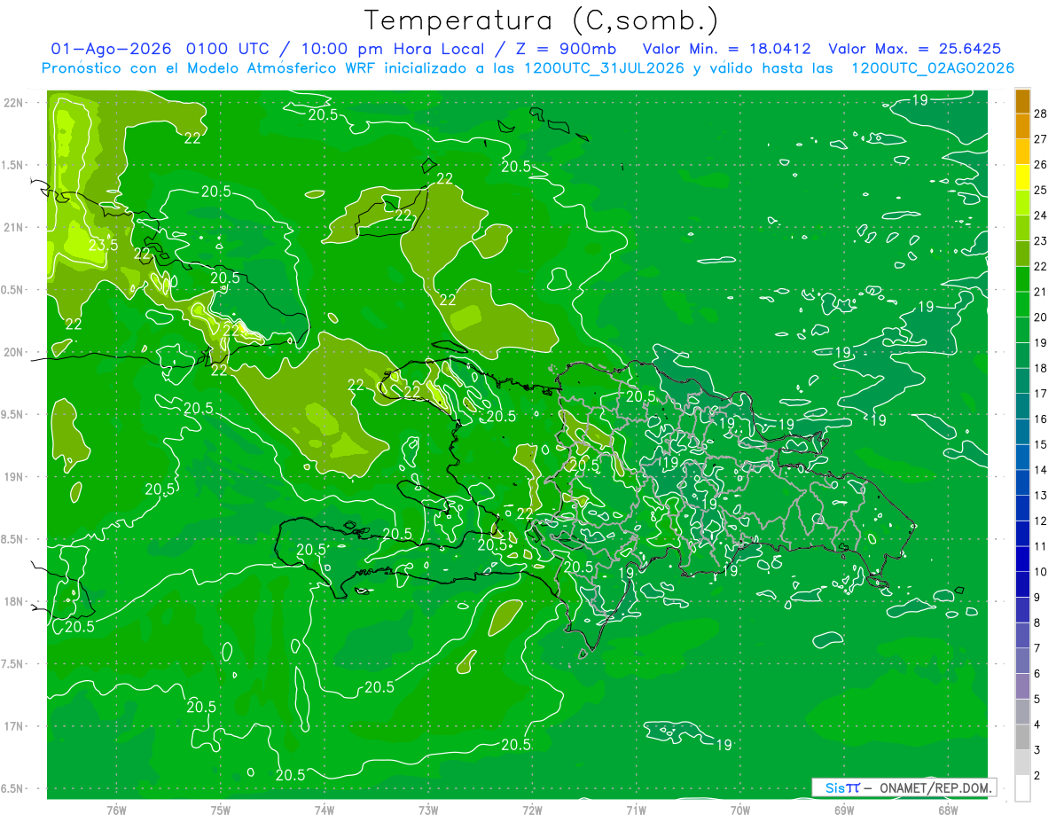1064x822 pixels.
Task: Click the '72W' longitude axis label
Action: [x=532, y=809]
